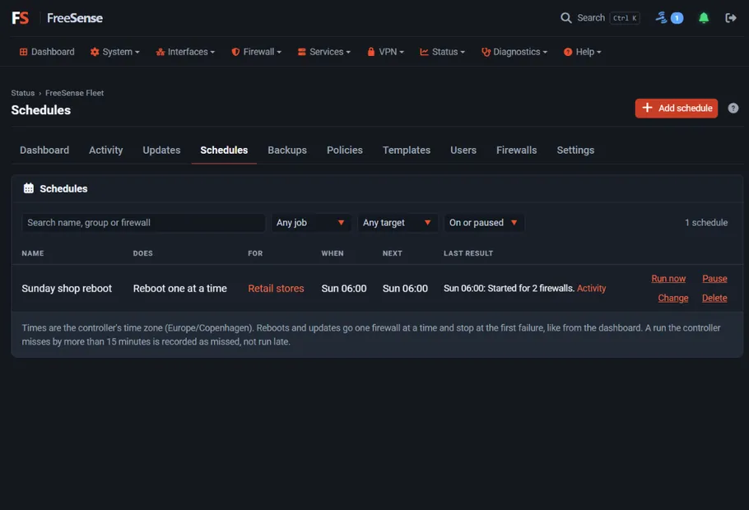Click the calendar icon beside Schedules heading

29,188
